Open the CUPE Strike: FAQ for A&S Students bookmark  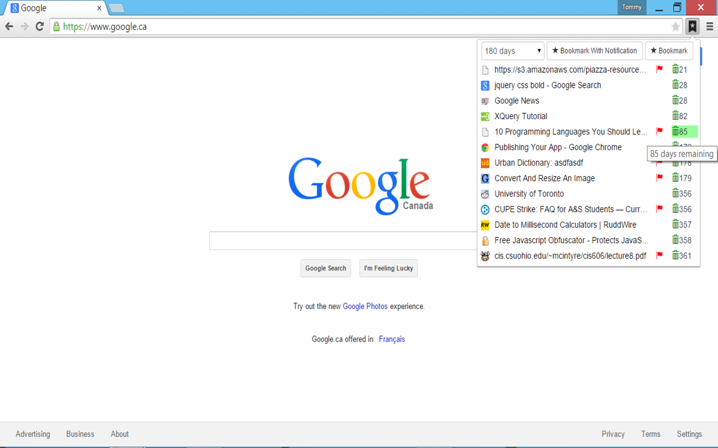tap(570, 209)
